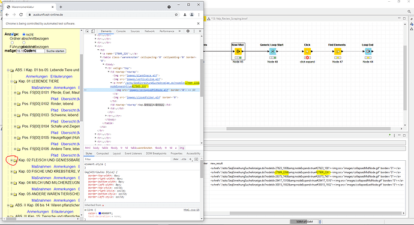Open Pfad link under Pos. 0101
This screenshot has width=414, height=225.
55,99
